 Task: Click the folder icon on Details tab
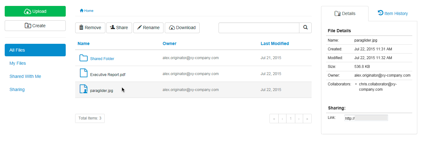338,13
